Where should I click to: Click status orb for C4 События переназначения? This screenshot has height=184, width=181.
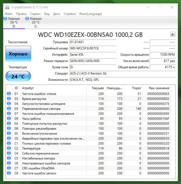9,153
